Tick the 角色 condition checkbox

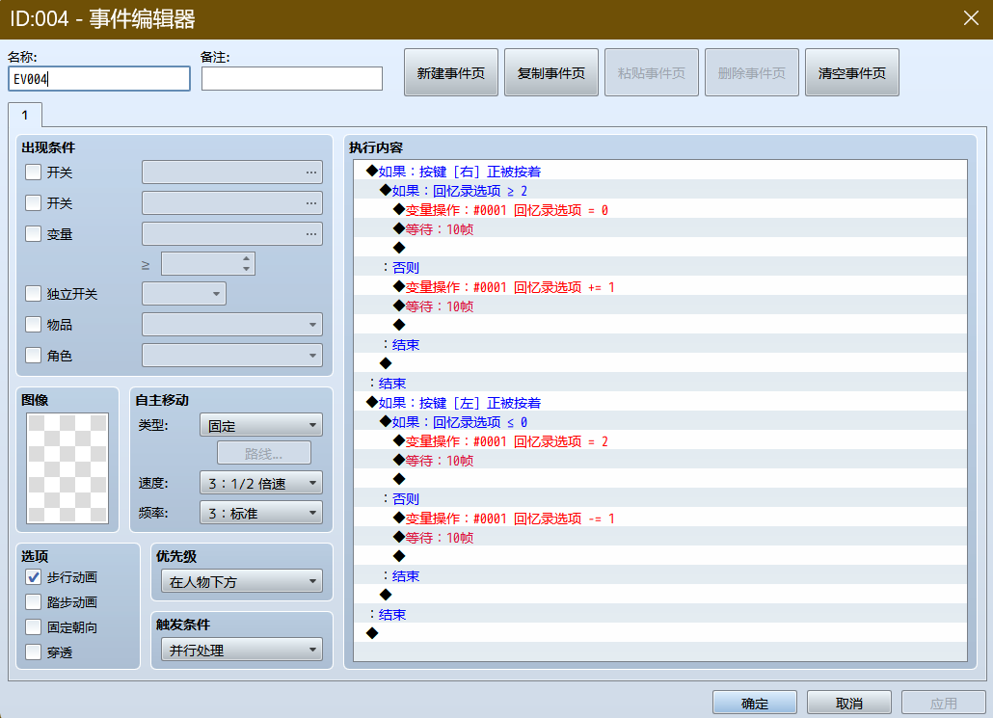pyautogui.click(x=33, y=356)
